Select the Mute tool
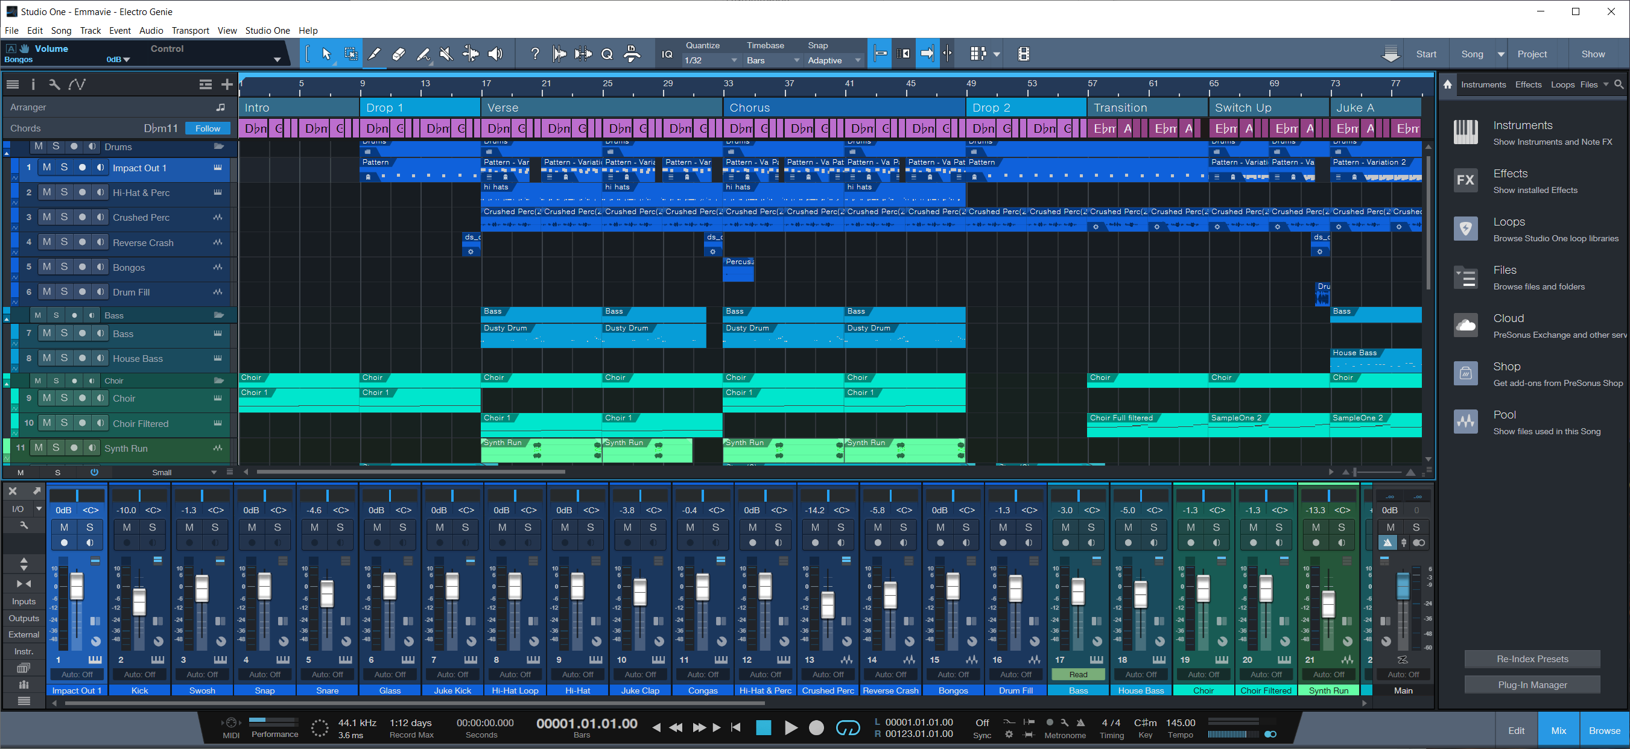Screen dimensions: 1630x749 point(447,54)
